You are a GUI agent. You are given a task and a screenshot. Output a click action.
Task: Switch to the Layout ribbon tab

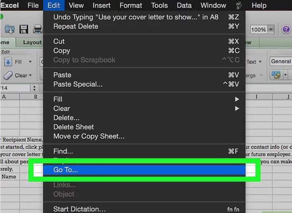point(32,42)
